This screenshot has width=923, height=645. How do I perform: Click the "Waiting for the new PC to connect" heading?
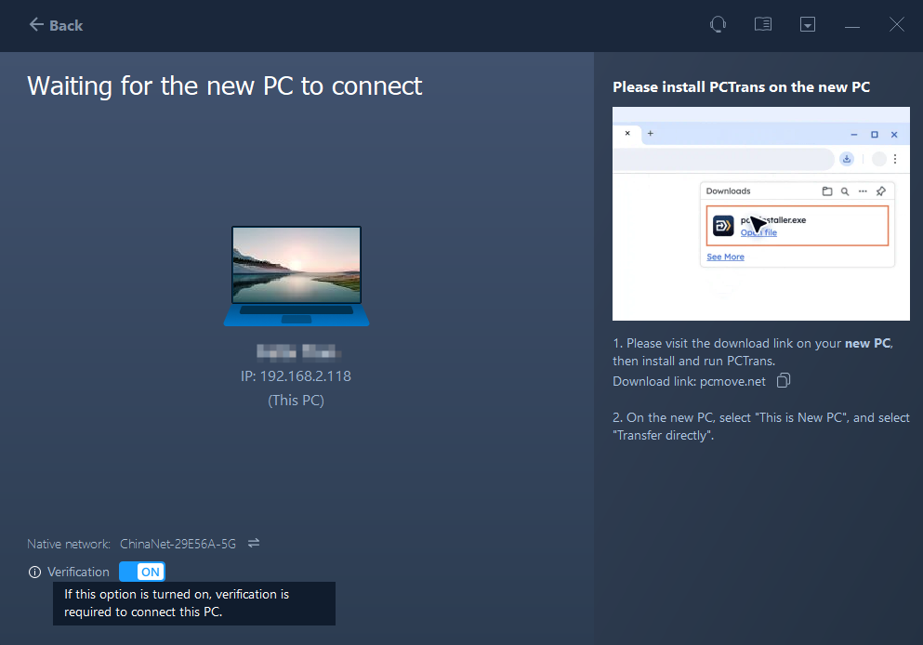[x=225, y=86]
